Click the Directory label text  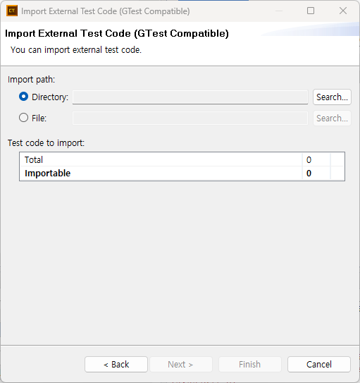[x=50, y=97]
